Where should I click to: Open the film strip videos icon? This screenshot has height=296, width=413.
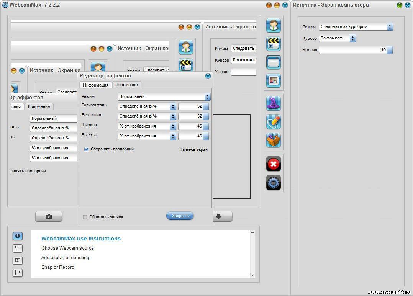[x=18, y=273]
